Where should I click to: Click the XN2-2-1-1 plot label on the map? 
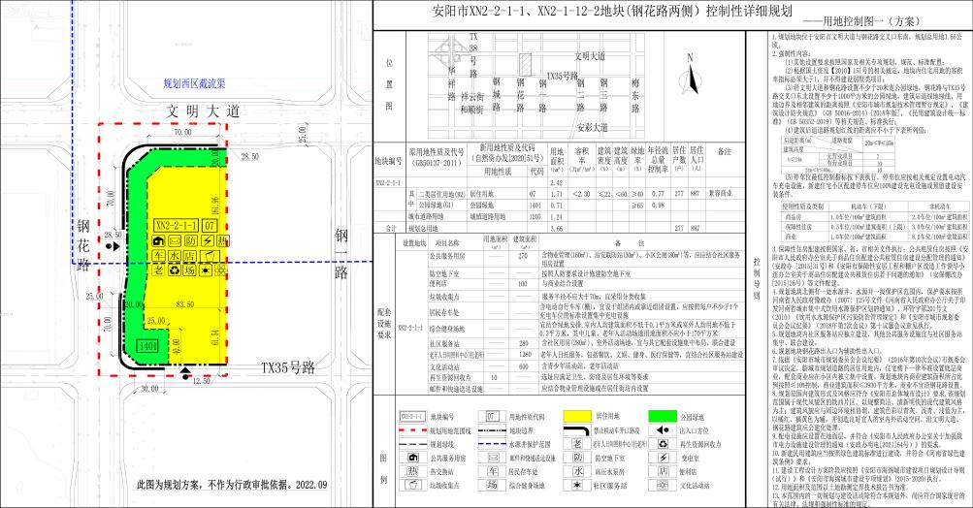coord(177,226)
